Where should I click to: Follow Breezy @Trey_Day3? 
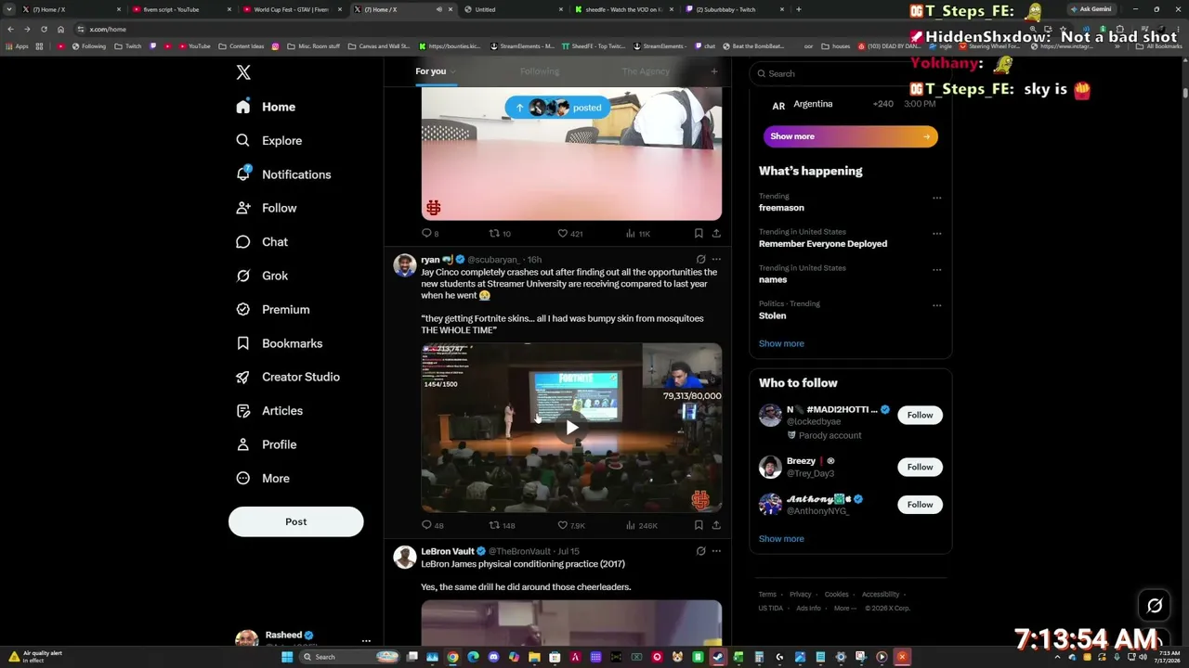coord(920,467)
